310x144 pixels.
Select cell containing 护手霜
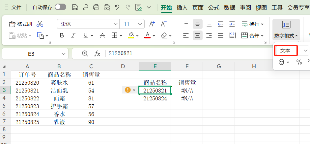59,106
